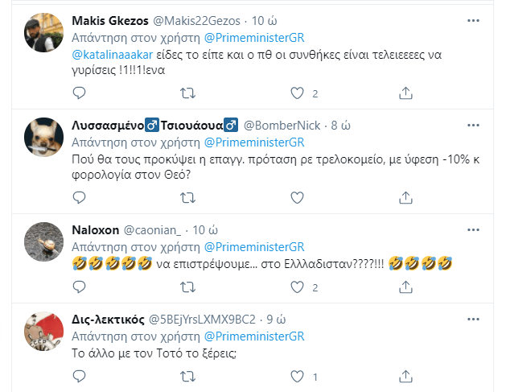506x392 pixels.
Task: Share the BomberNick tweet
Action: 405,198
